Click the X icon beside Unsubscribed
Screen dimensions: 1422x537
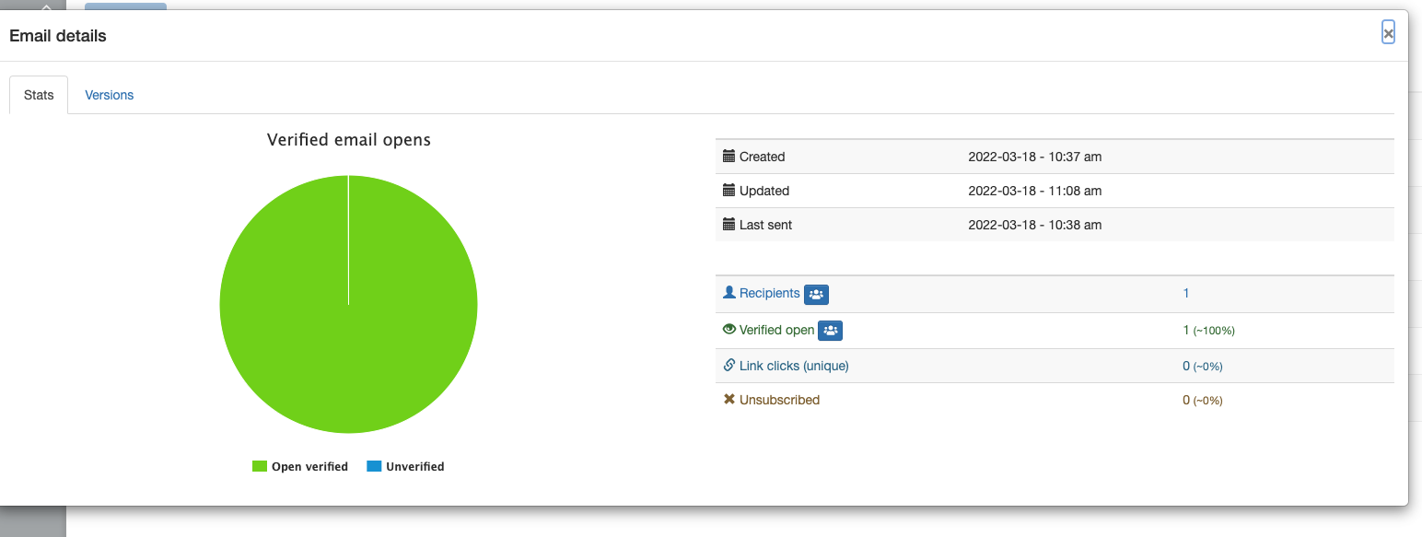[729, 400]
